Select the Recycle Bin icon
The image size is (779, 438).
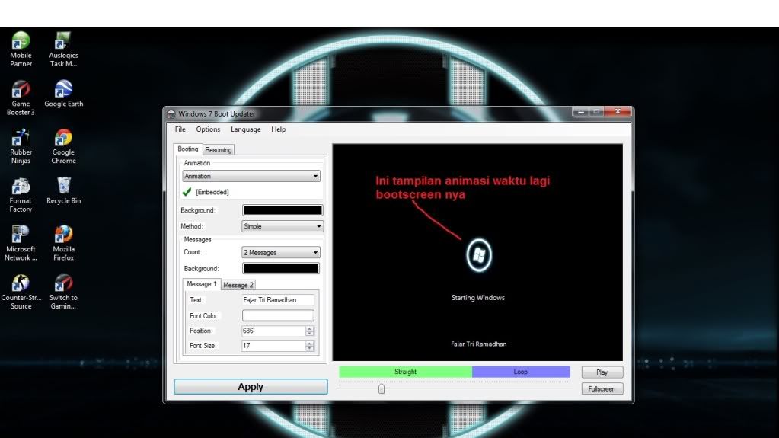64,190
